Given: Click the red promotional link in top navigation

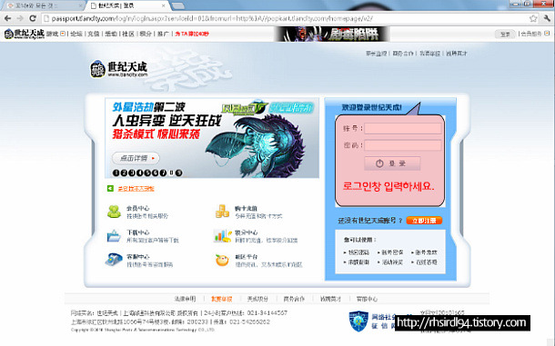Looking at the screenshot, I should (x=192, y=34).
